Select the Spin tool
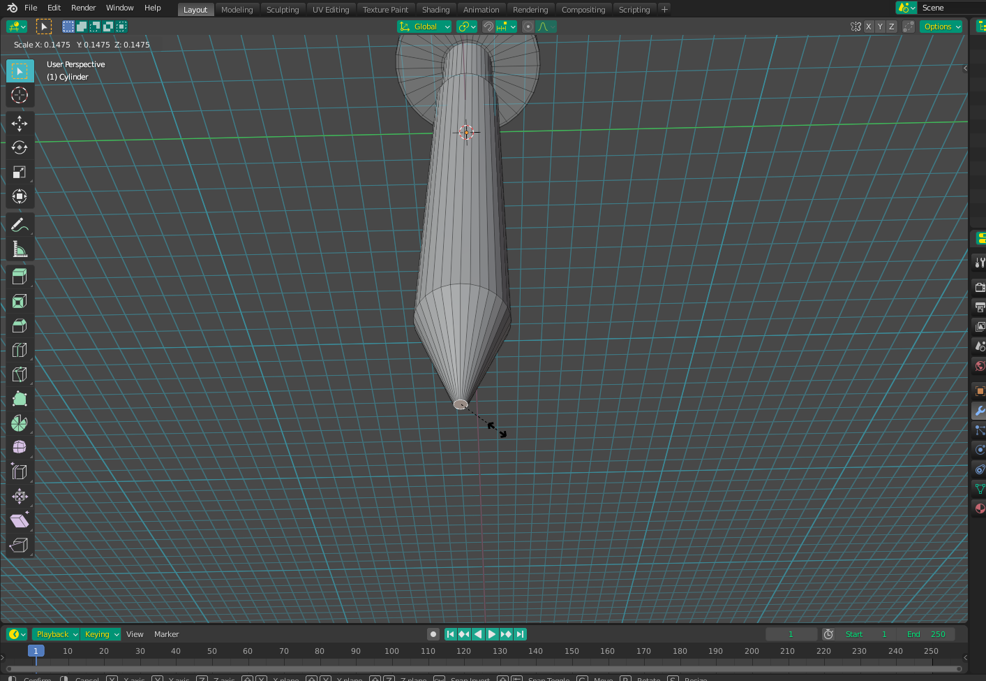Screen dimensions: 986x681 [20, 423]
